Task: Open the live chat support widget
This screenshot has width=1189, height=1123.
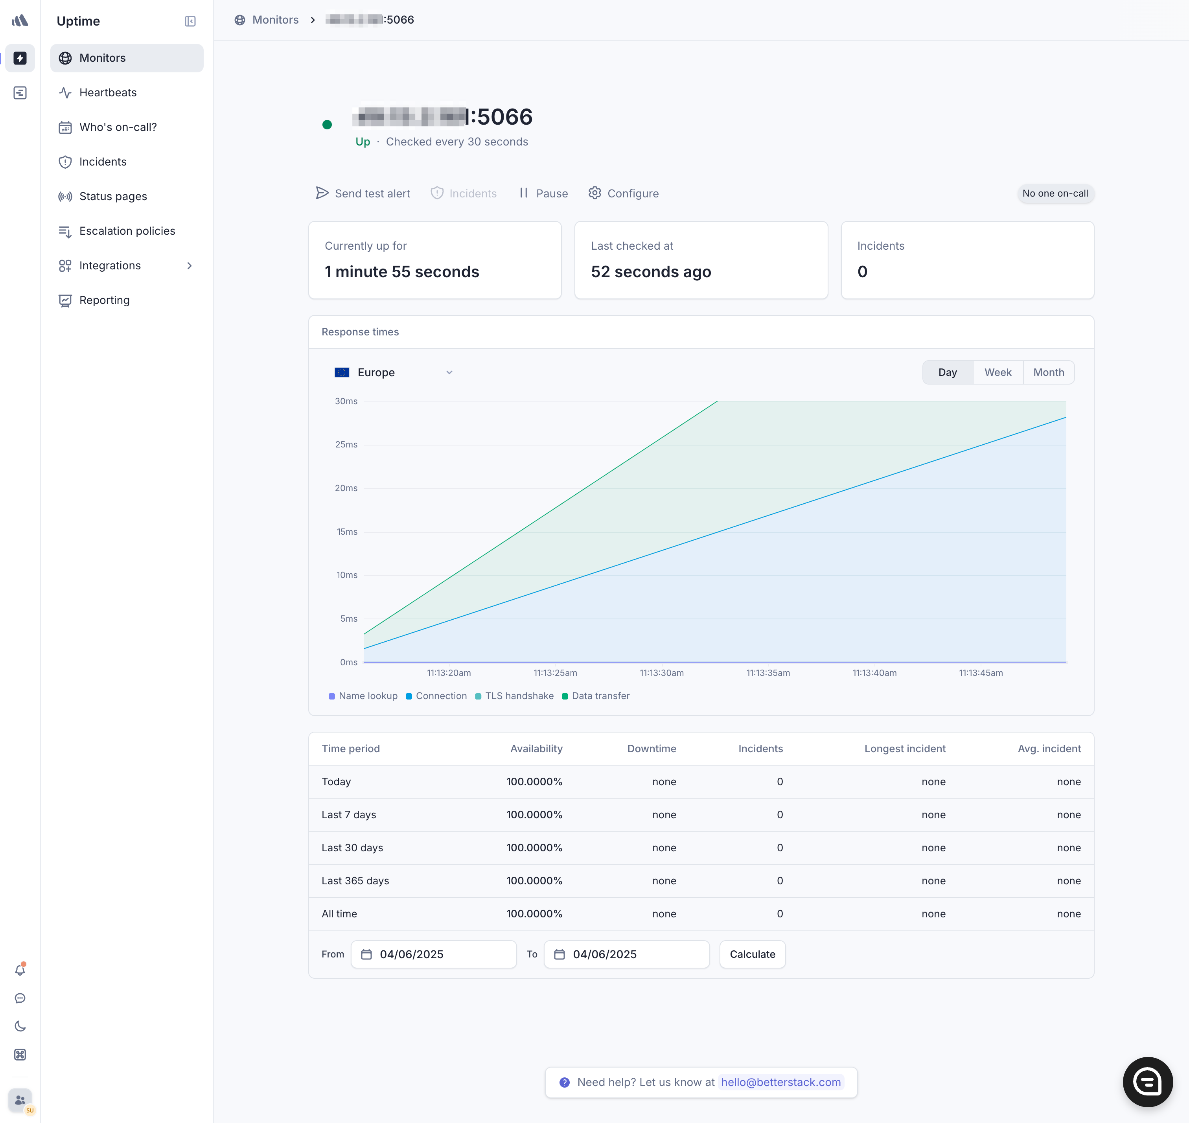Action: tap(1147, 1082)
